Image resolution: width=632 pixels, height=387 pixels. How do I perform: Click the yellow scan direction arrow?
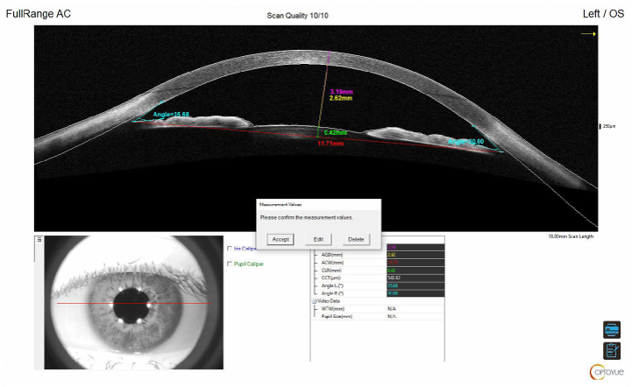[587, 34]
